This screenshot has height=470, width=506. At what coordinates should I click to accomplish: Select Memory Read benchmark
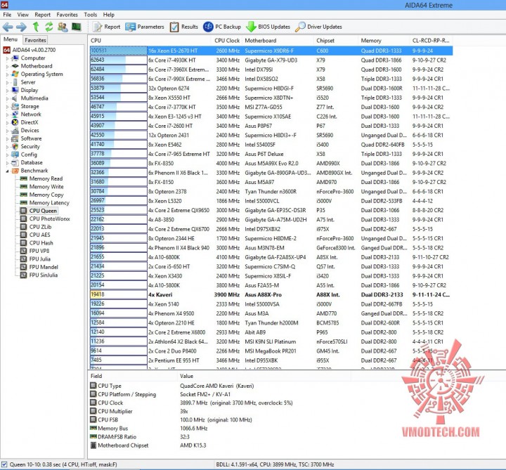pyautogui.click(x=41, y=178)
